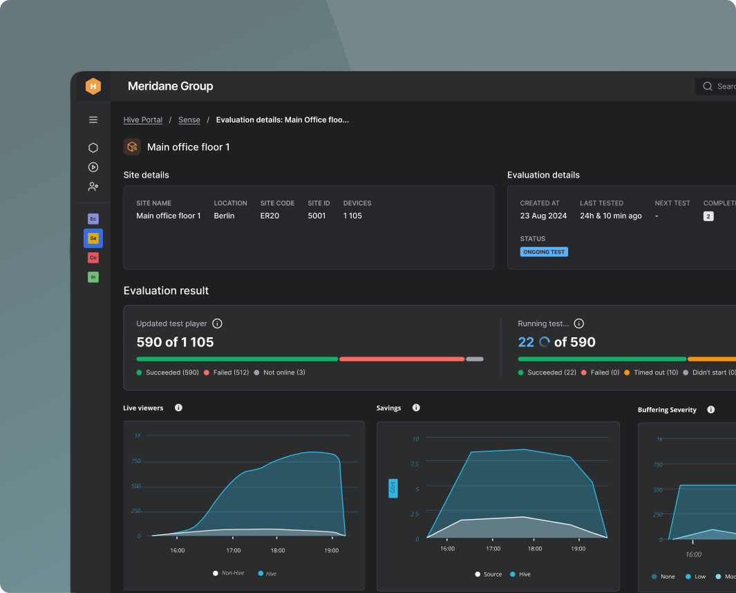Image resolution: width=736 pixels, height=593 pixels.
Task: Open info icon next to Savings
Action: (x=416, y=408)
